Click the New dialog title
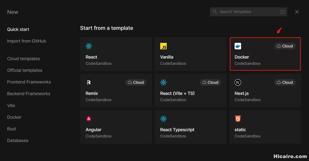Image resolution: width=309 pixels, height=161 pixels. pos(12,12)
